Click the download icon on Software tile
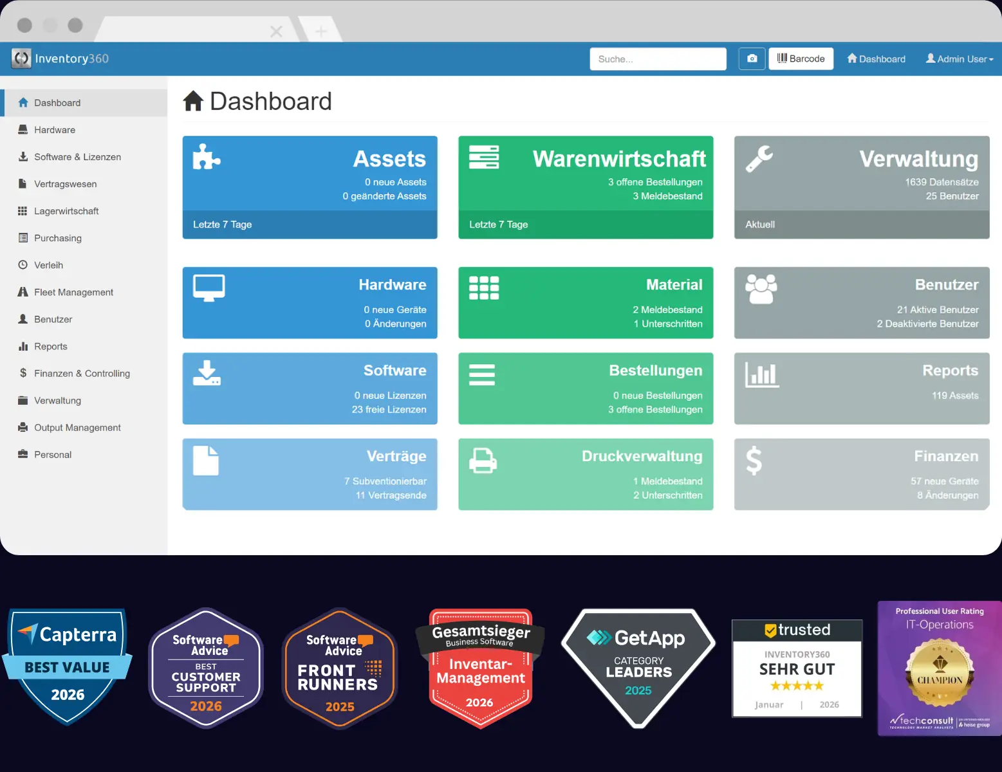The image size is (1002, 772). [207, 373]
